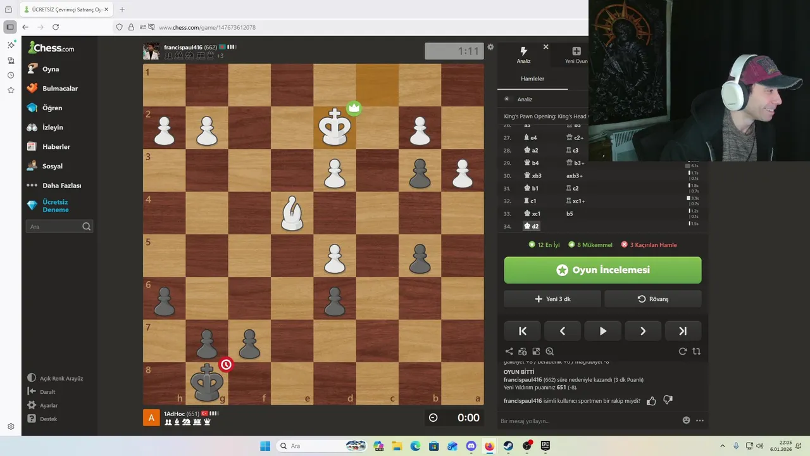Click the board editor icon
This screenshot has height=456, width=810.
[x=536, y=351]
